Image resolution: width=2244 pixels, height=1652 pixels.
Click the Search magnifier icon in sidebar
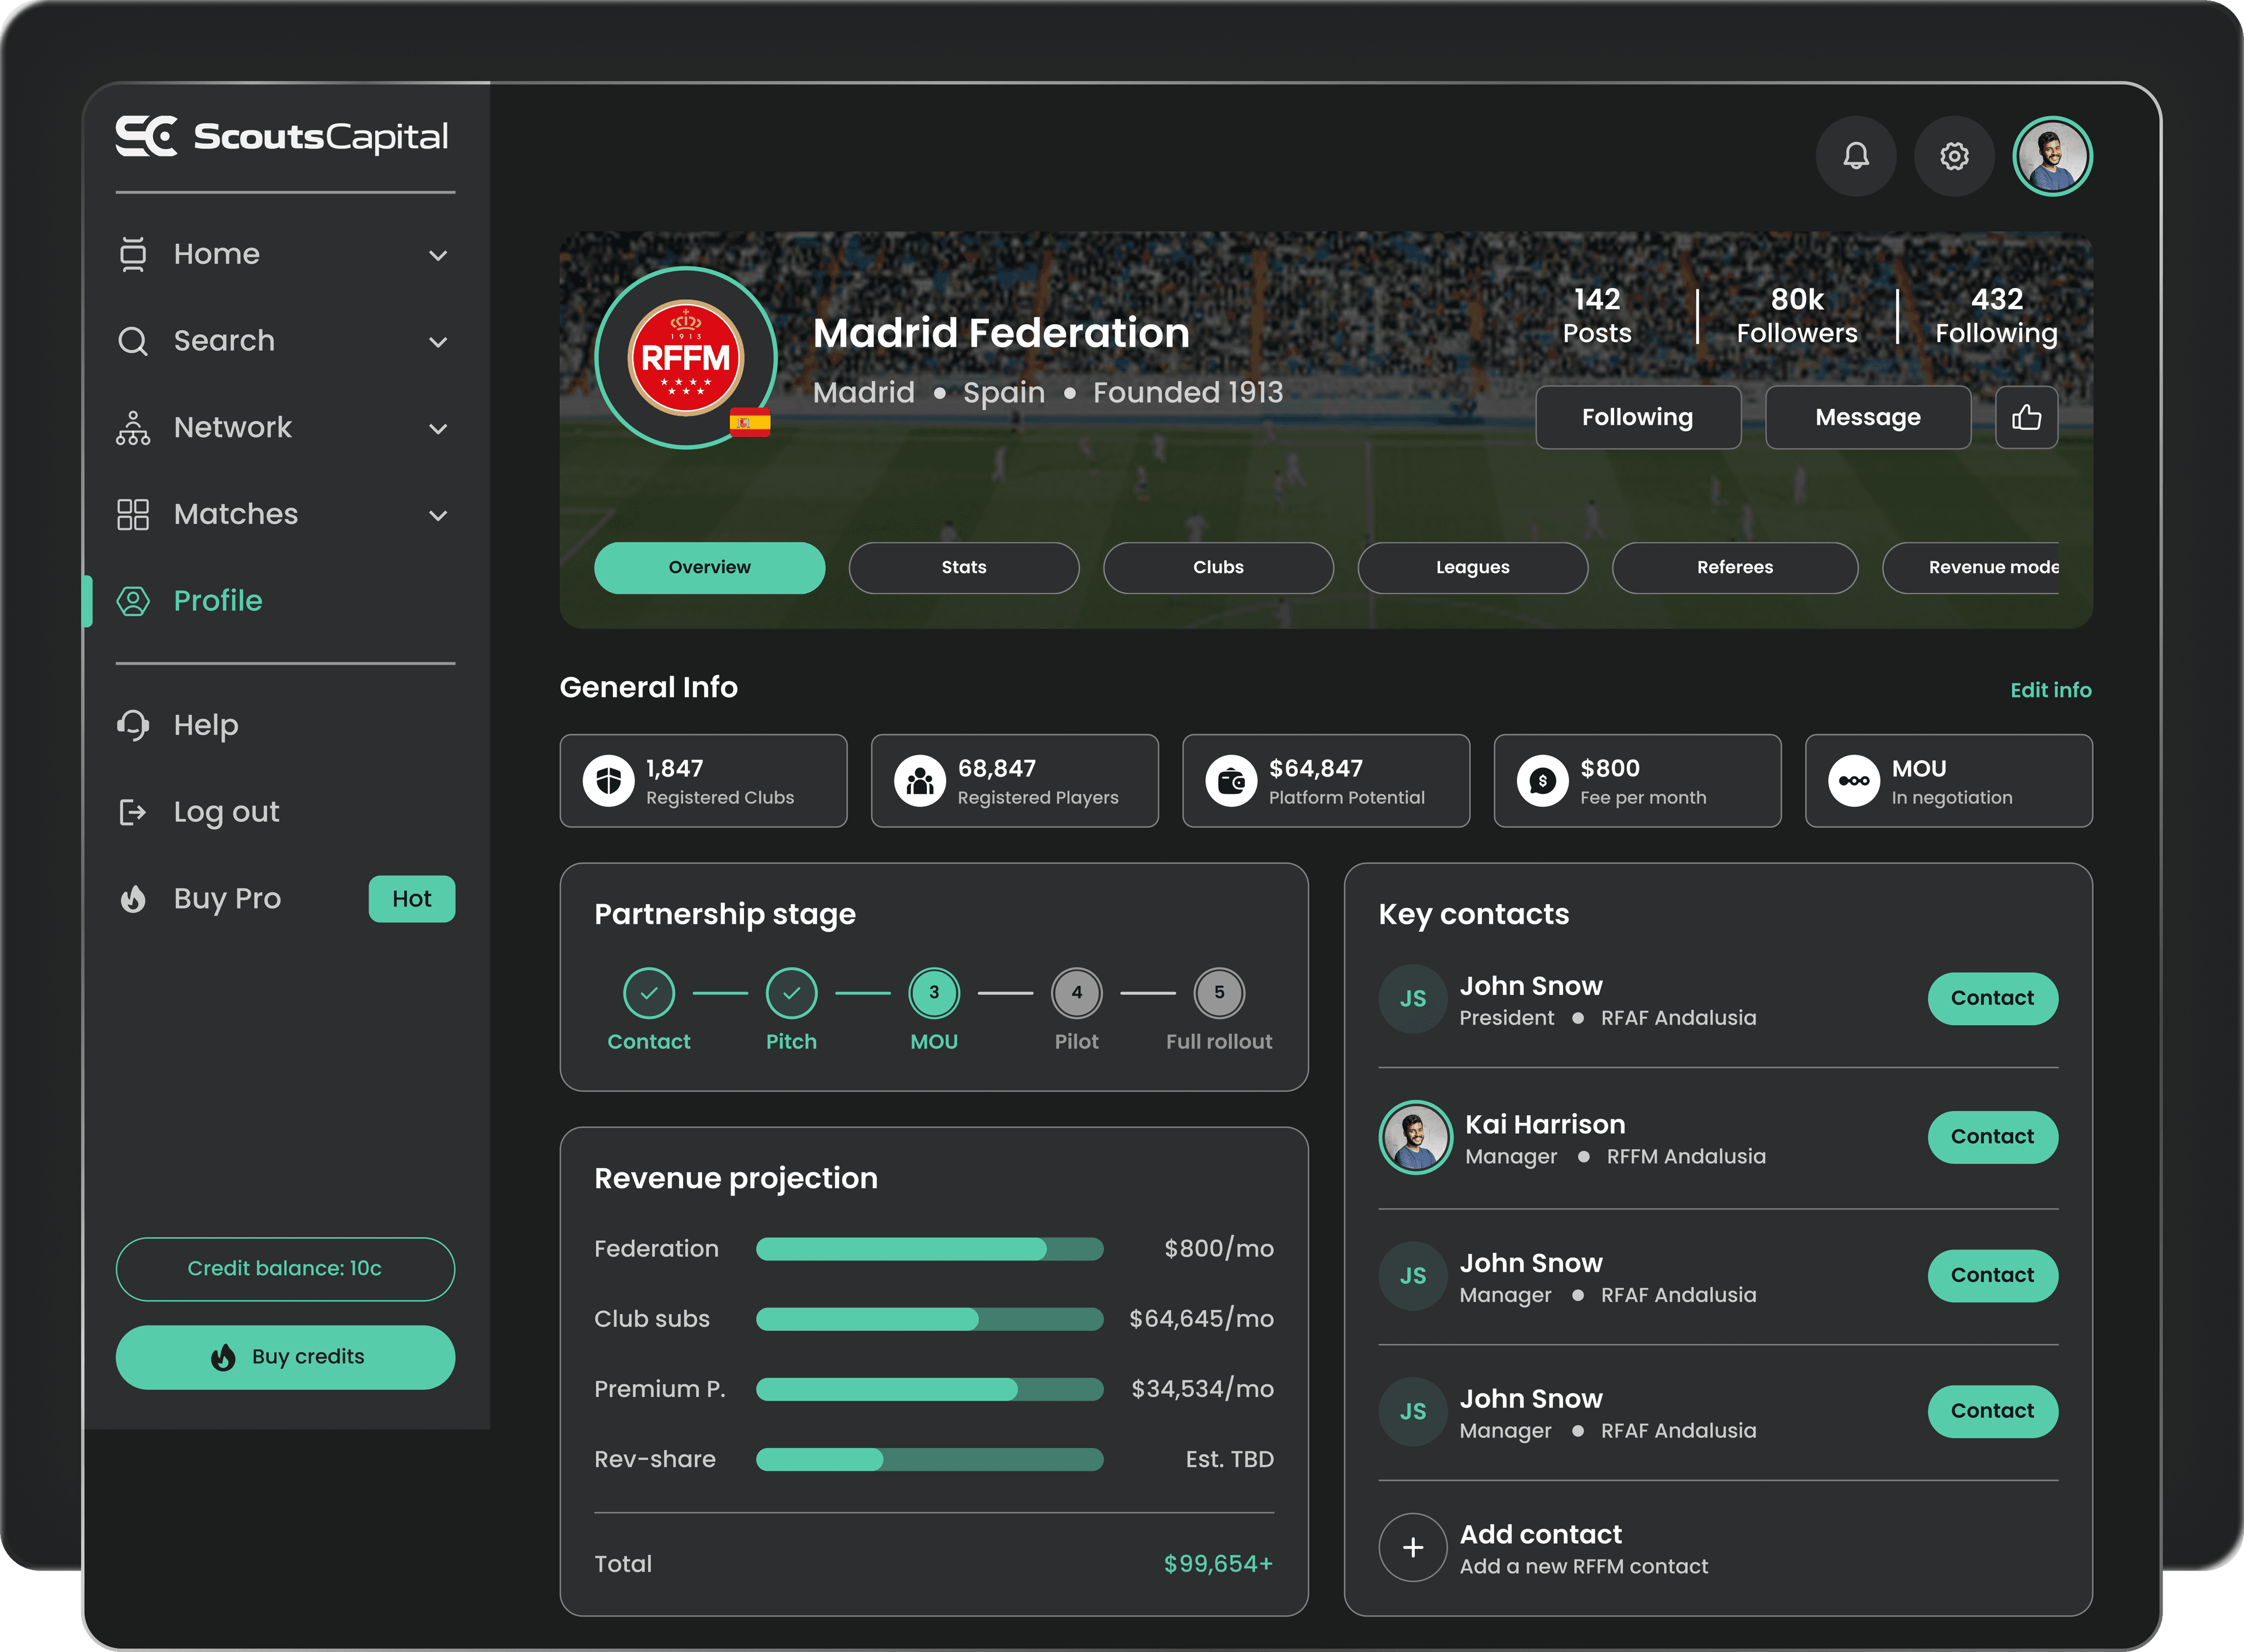133,341
